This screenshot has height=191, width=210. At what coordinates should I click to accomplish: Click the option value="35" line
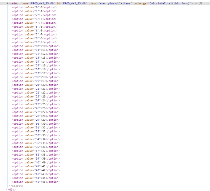36,143
